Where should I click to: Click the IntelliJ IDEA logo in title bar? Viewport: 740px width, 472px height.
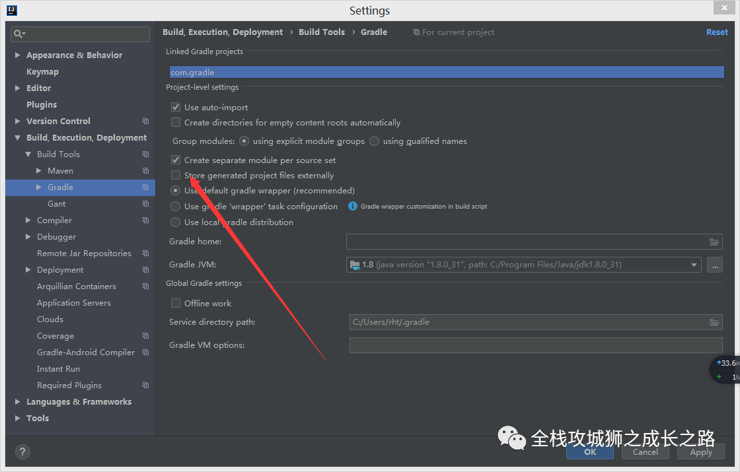[12, 11]
